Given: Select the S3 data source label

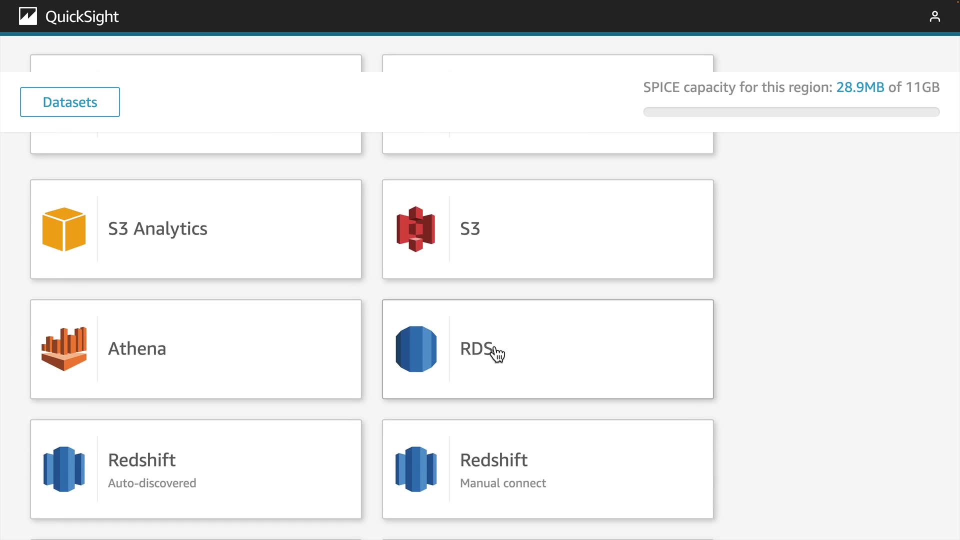Looking at the screenshot, I should pos(469,229).
